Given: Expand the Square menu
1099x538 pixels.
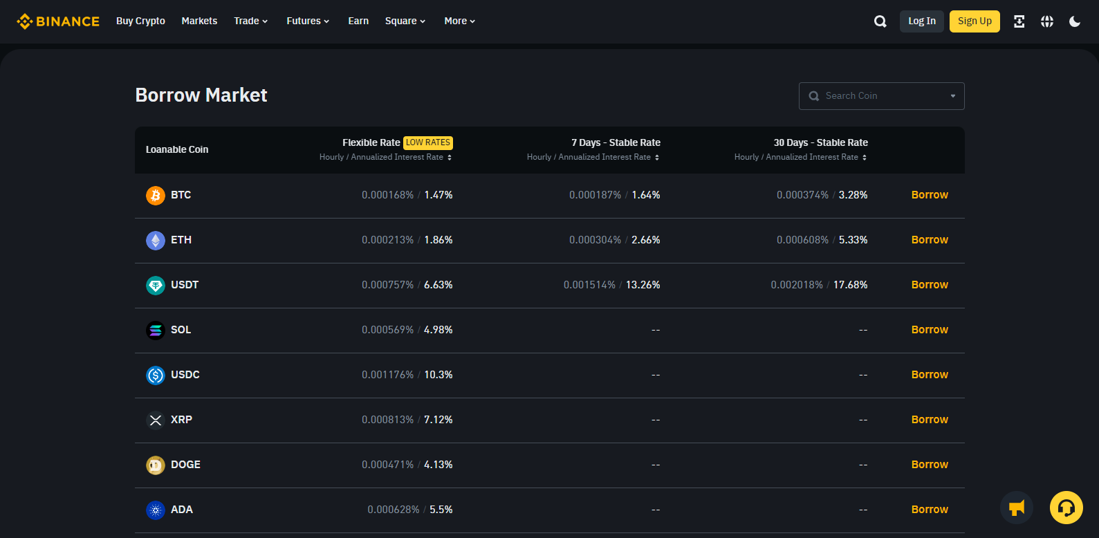Looking at the screenshot, I should click(405, 21).
